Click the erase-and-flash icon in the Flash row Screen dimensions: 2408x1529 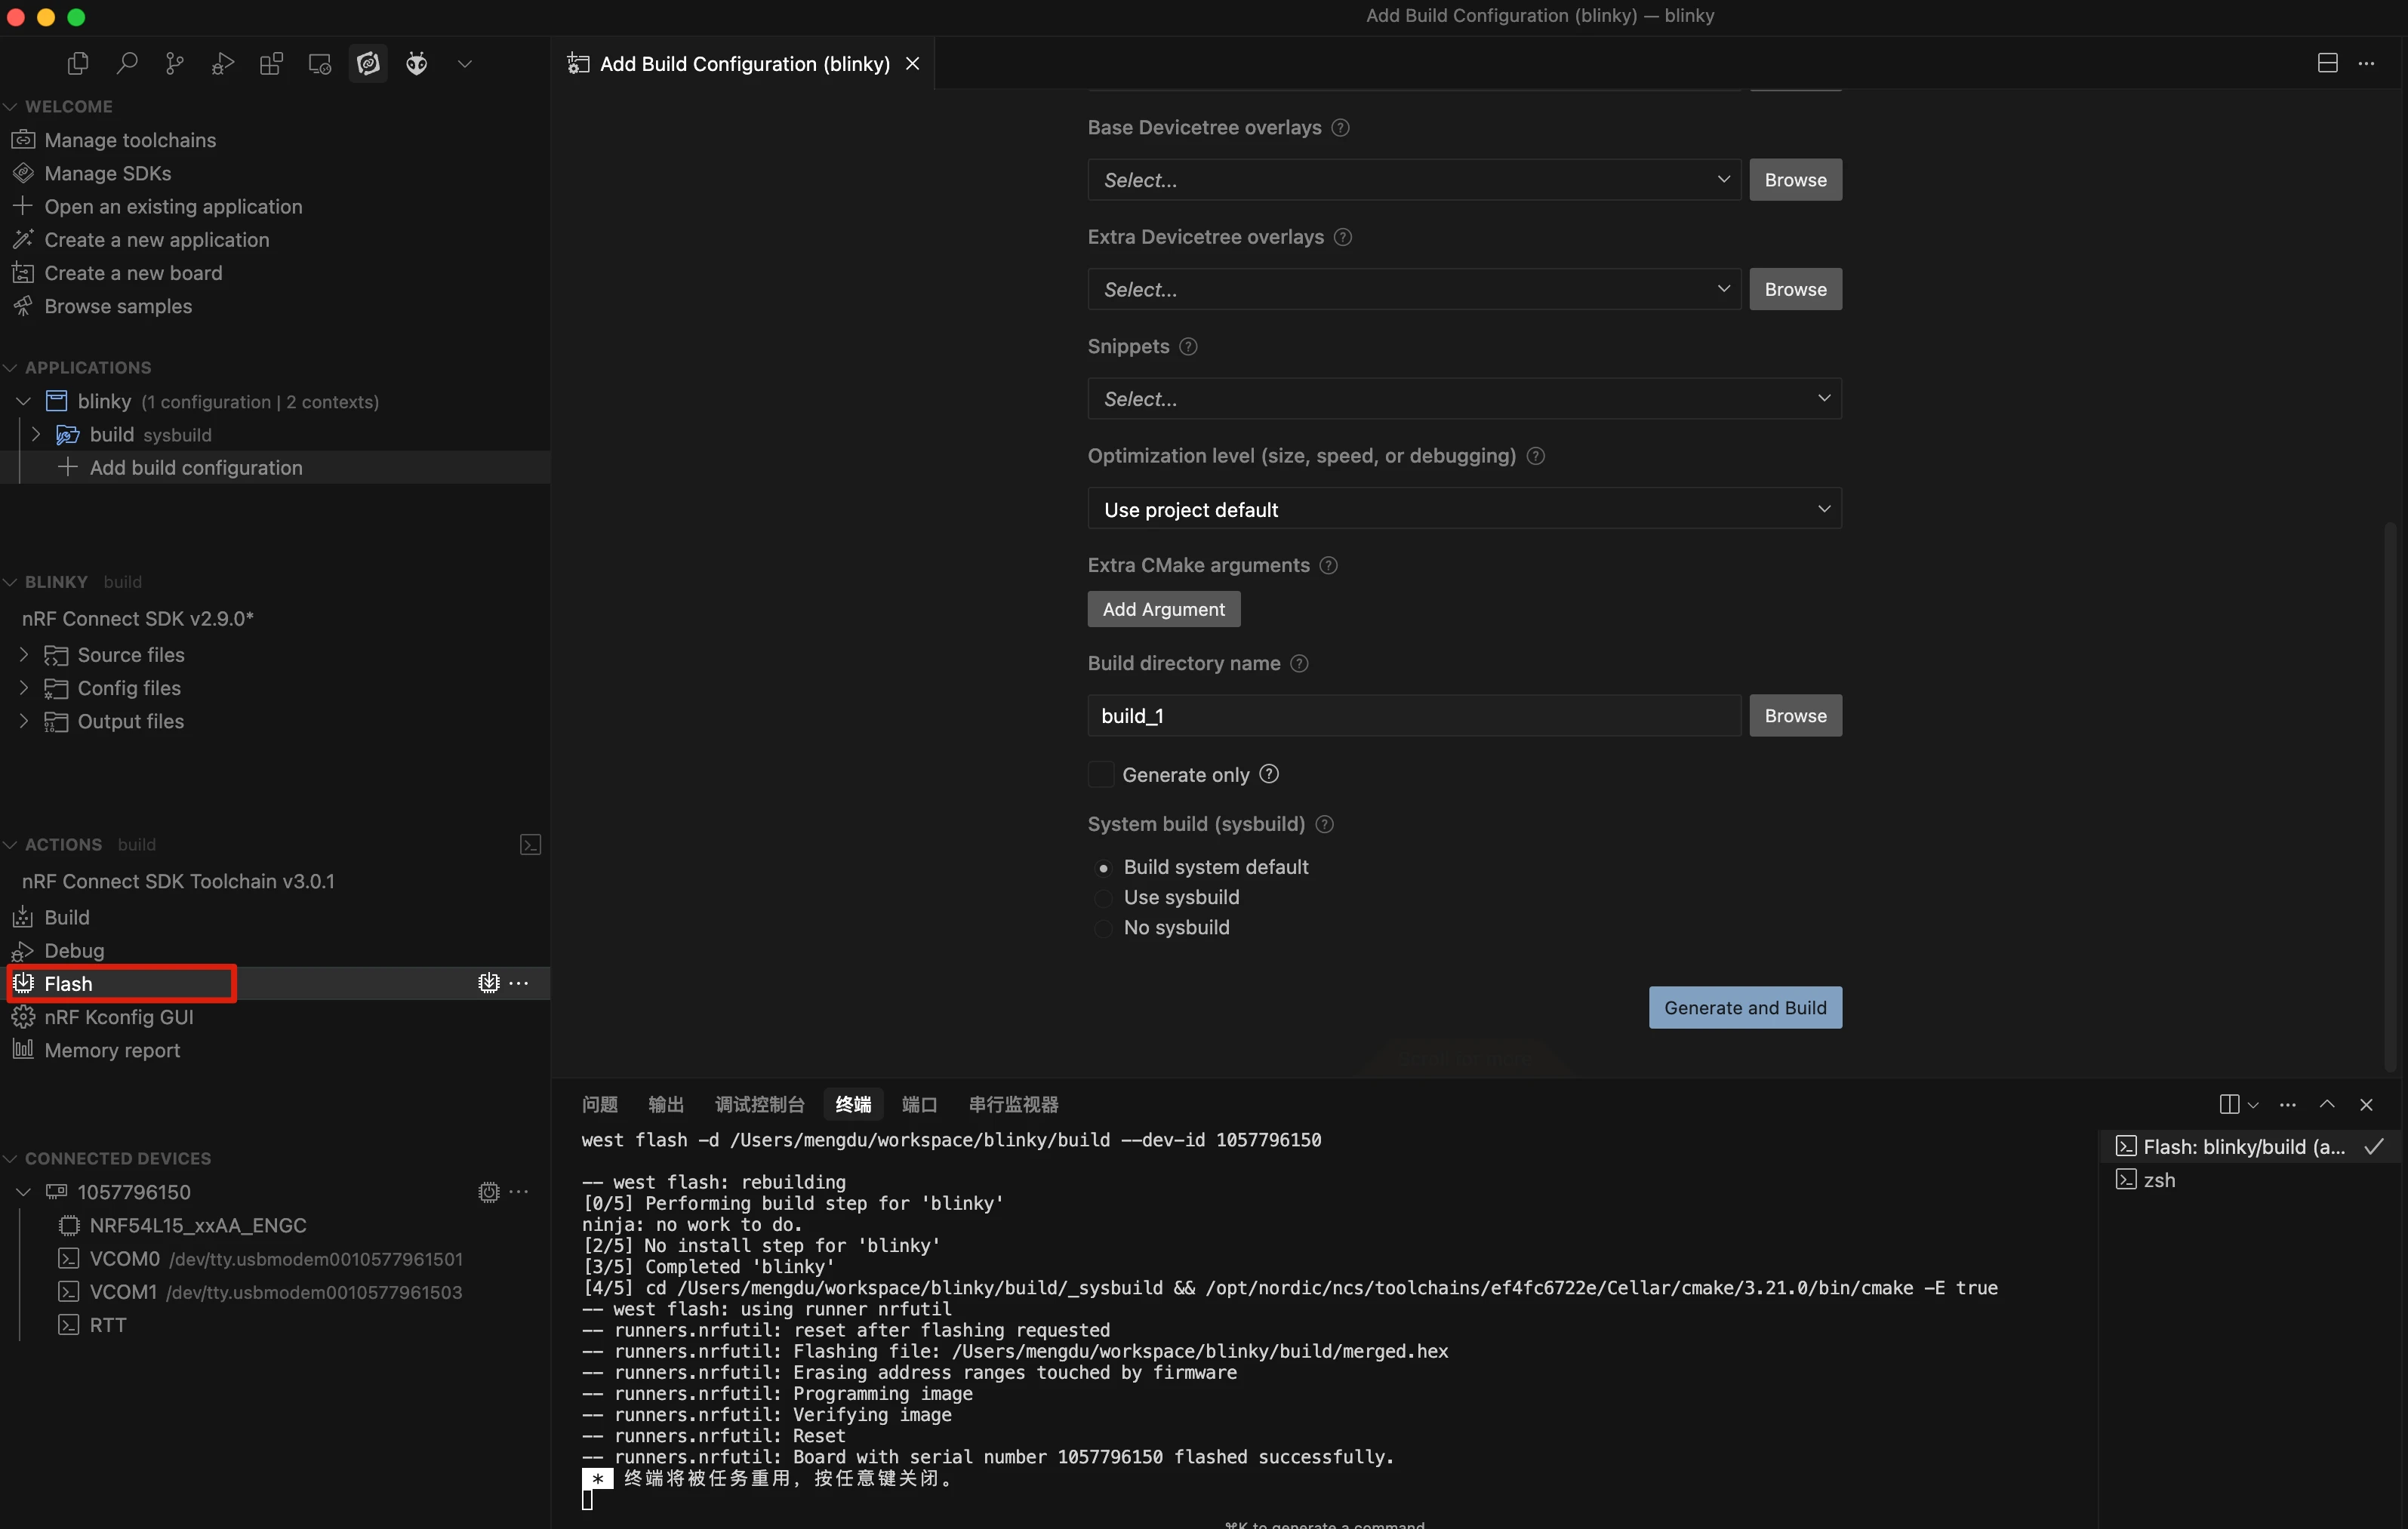(x=488, y=984)
